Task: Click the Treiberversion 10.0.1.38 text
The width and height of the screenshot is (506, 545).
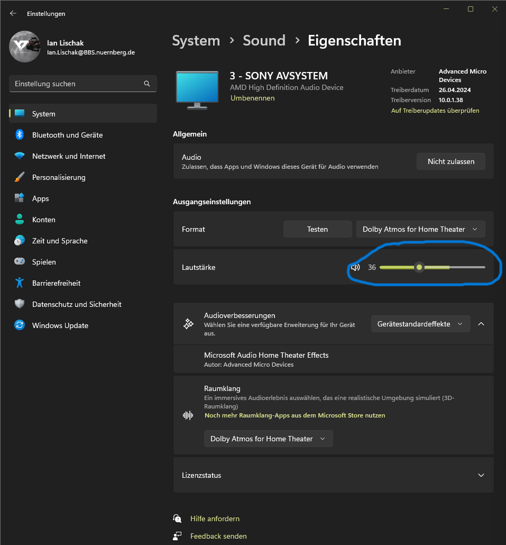Action: [x=451, y=100]
